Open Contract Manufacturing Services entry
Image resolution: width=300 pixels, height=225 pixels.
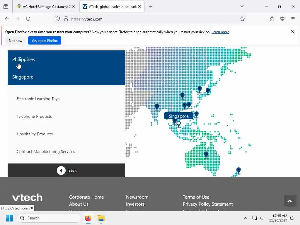click(x=46, y=152)
